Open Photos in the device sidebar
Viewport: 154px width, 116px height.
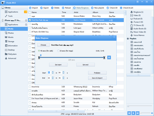(11, 33)
